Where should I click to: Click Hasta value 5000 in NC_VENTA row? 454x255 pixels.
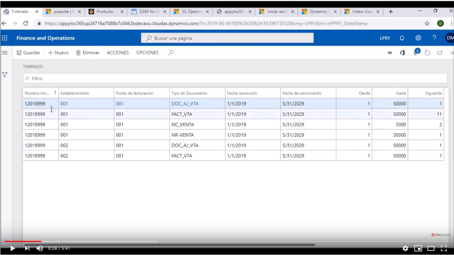click(x=390, y=125)
